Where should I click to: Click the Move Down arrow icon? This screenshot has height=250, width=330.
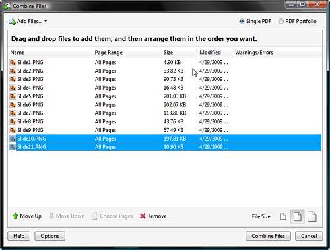[x=51, y=216]
